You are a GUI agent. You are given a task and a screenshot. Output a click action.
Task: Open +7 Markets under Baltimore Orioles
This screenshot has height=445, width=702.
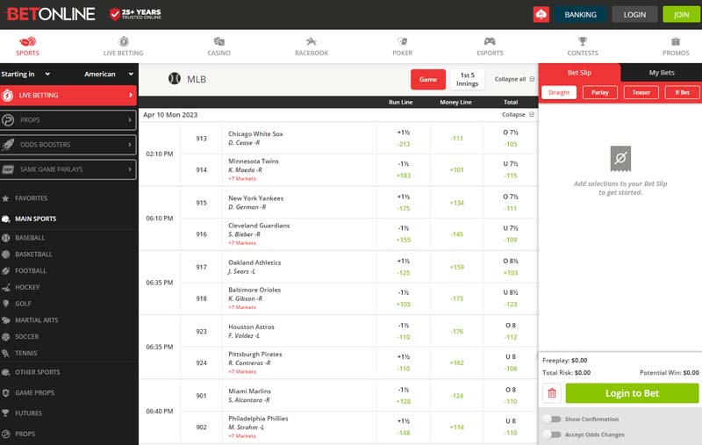tap(242, 307)
